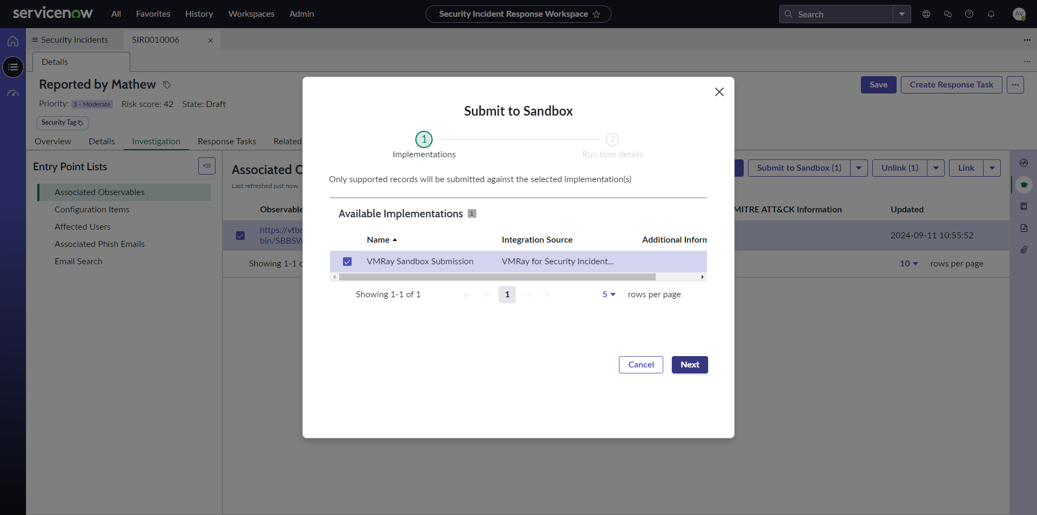Click the green graduation icon in right sidebar

tap(1023, 185)
